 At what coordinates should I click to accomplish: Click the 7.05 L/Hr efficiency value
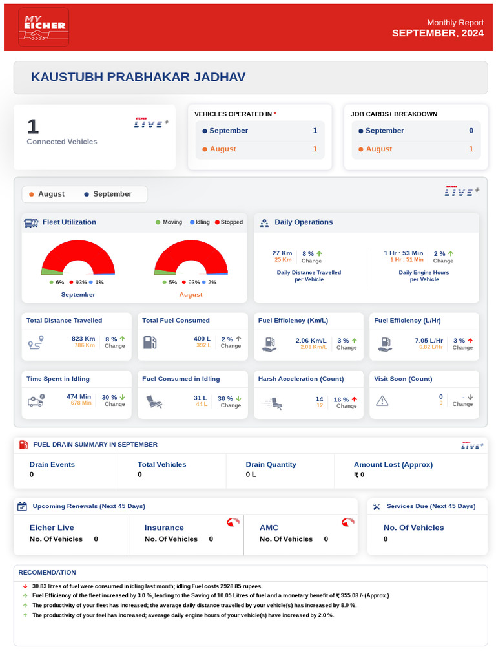point(429,341)
